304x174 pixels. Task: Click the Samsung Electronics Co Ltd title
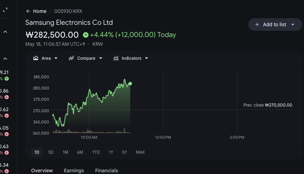69,22
